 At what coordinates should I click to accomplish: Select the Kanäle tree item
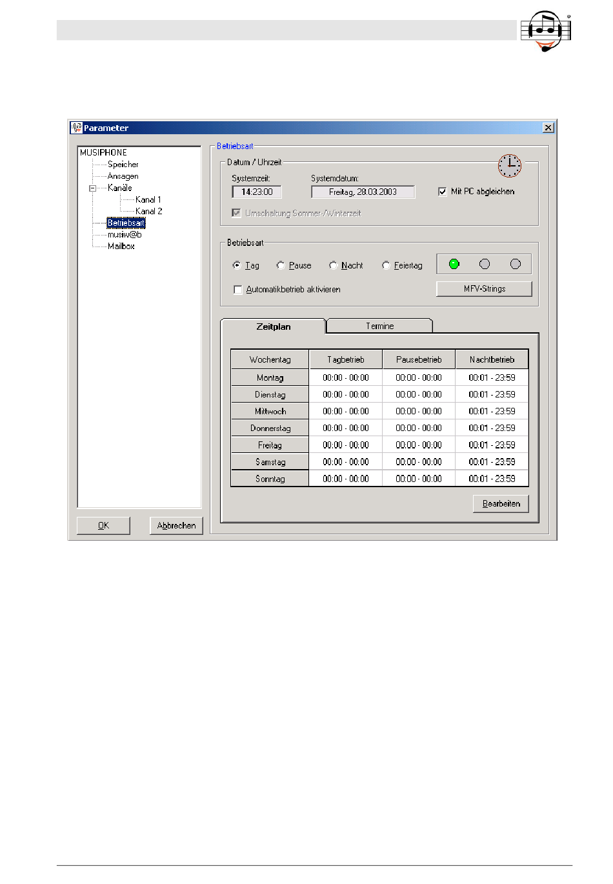point(119,188)
